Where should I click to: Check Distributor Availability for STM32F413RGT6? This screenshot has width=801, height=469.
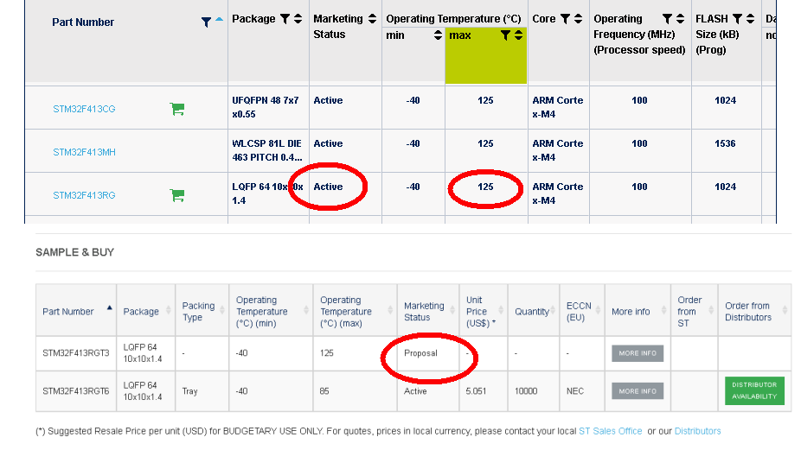(754, 390)
